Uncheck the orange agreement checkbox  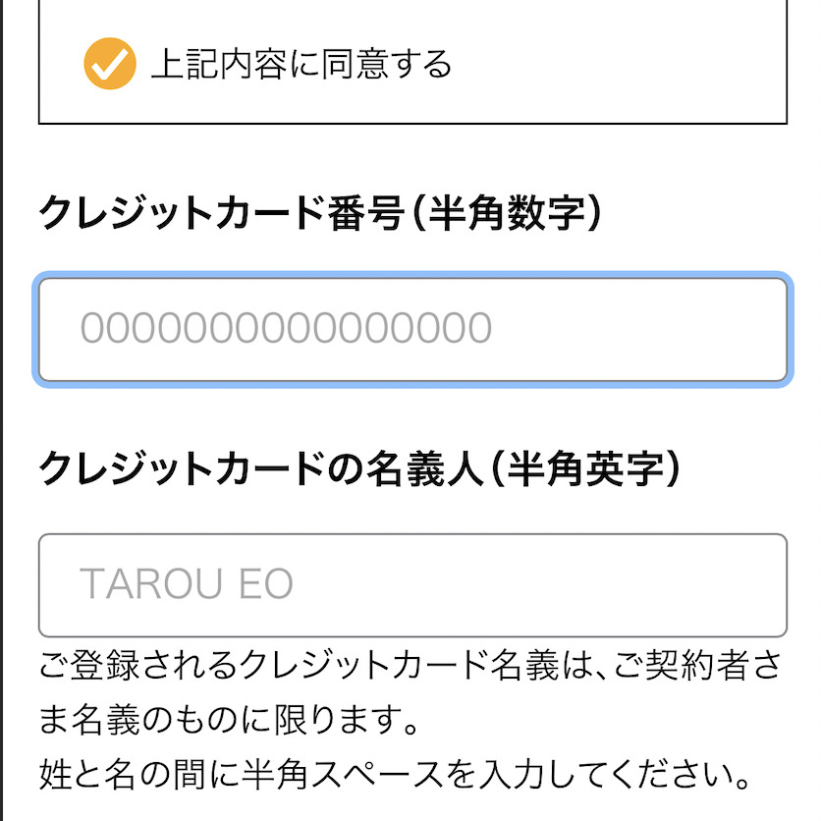click(109, 65)
